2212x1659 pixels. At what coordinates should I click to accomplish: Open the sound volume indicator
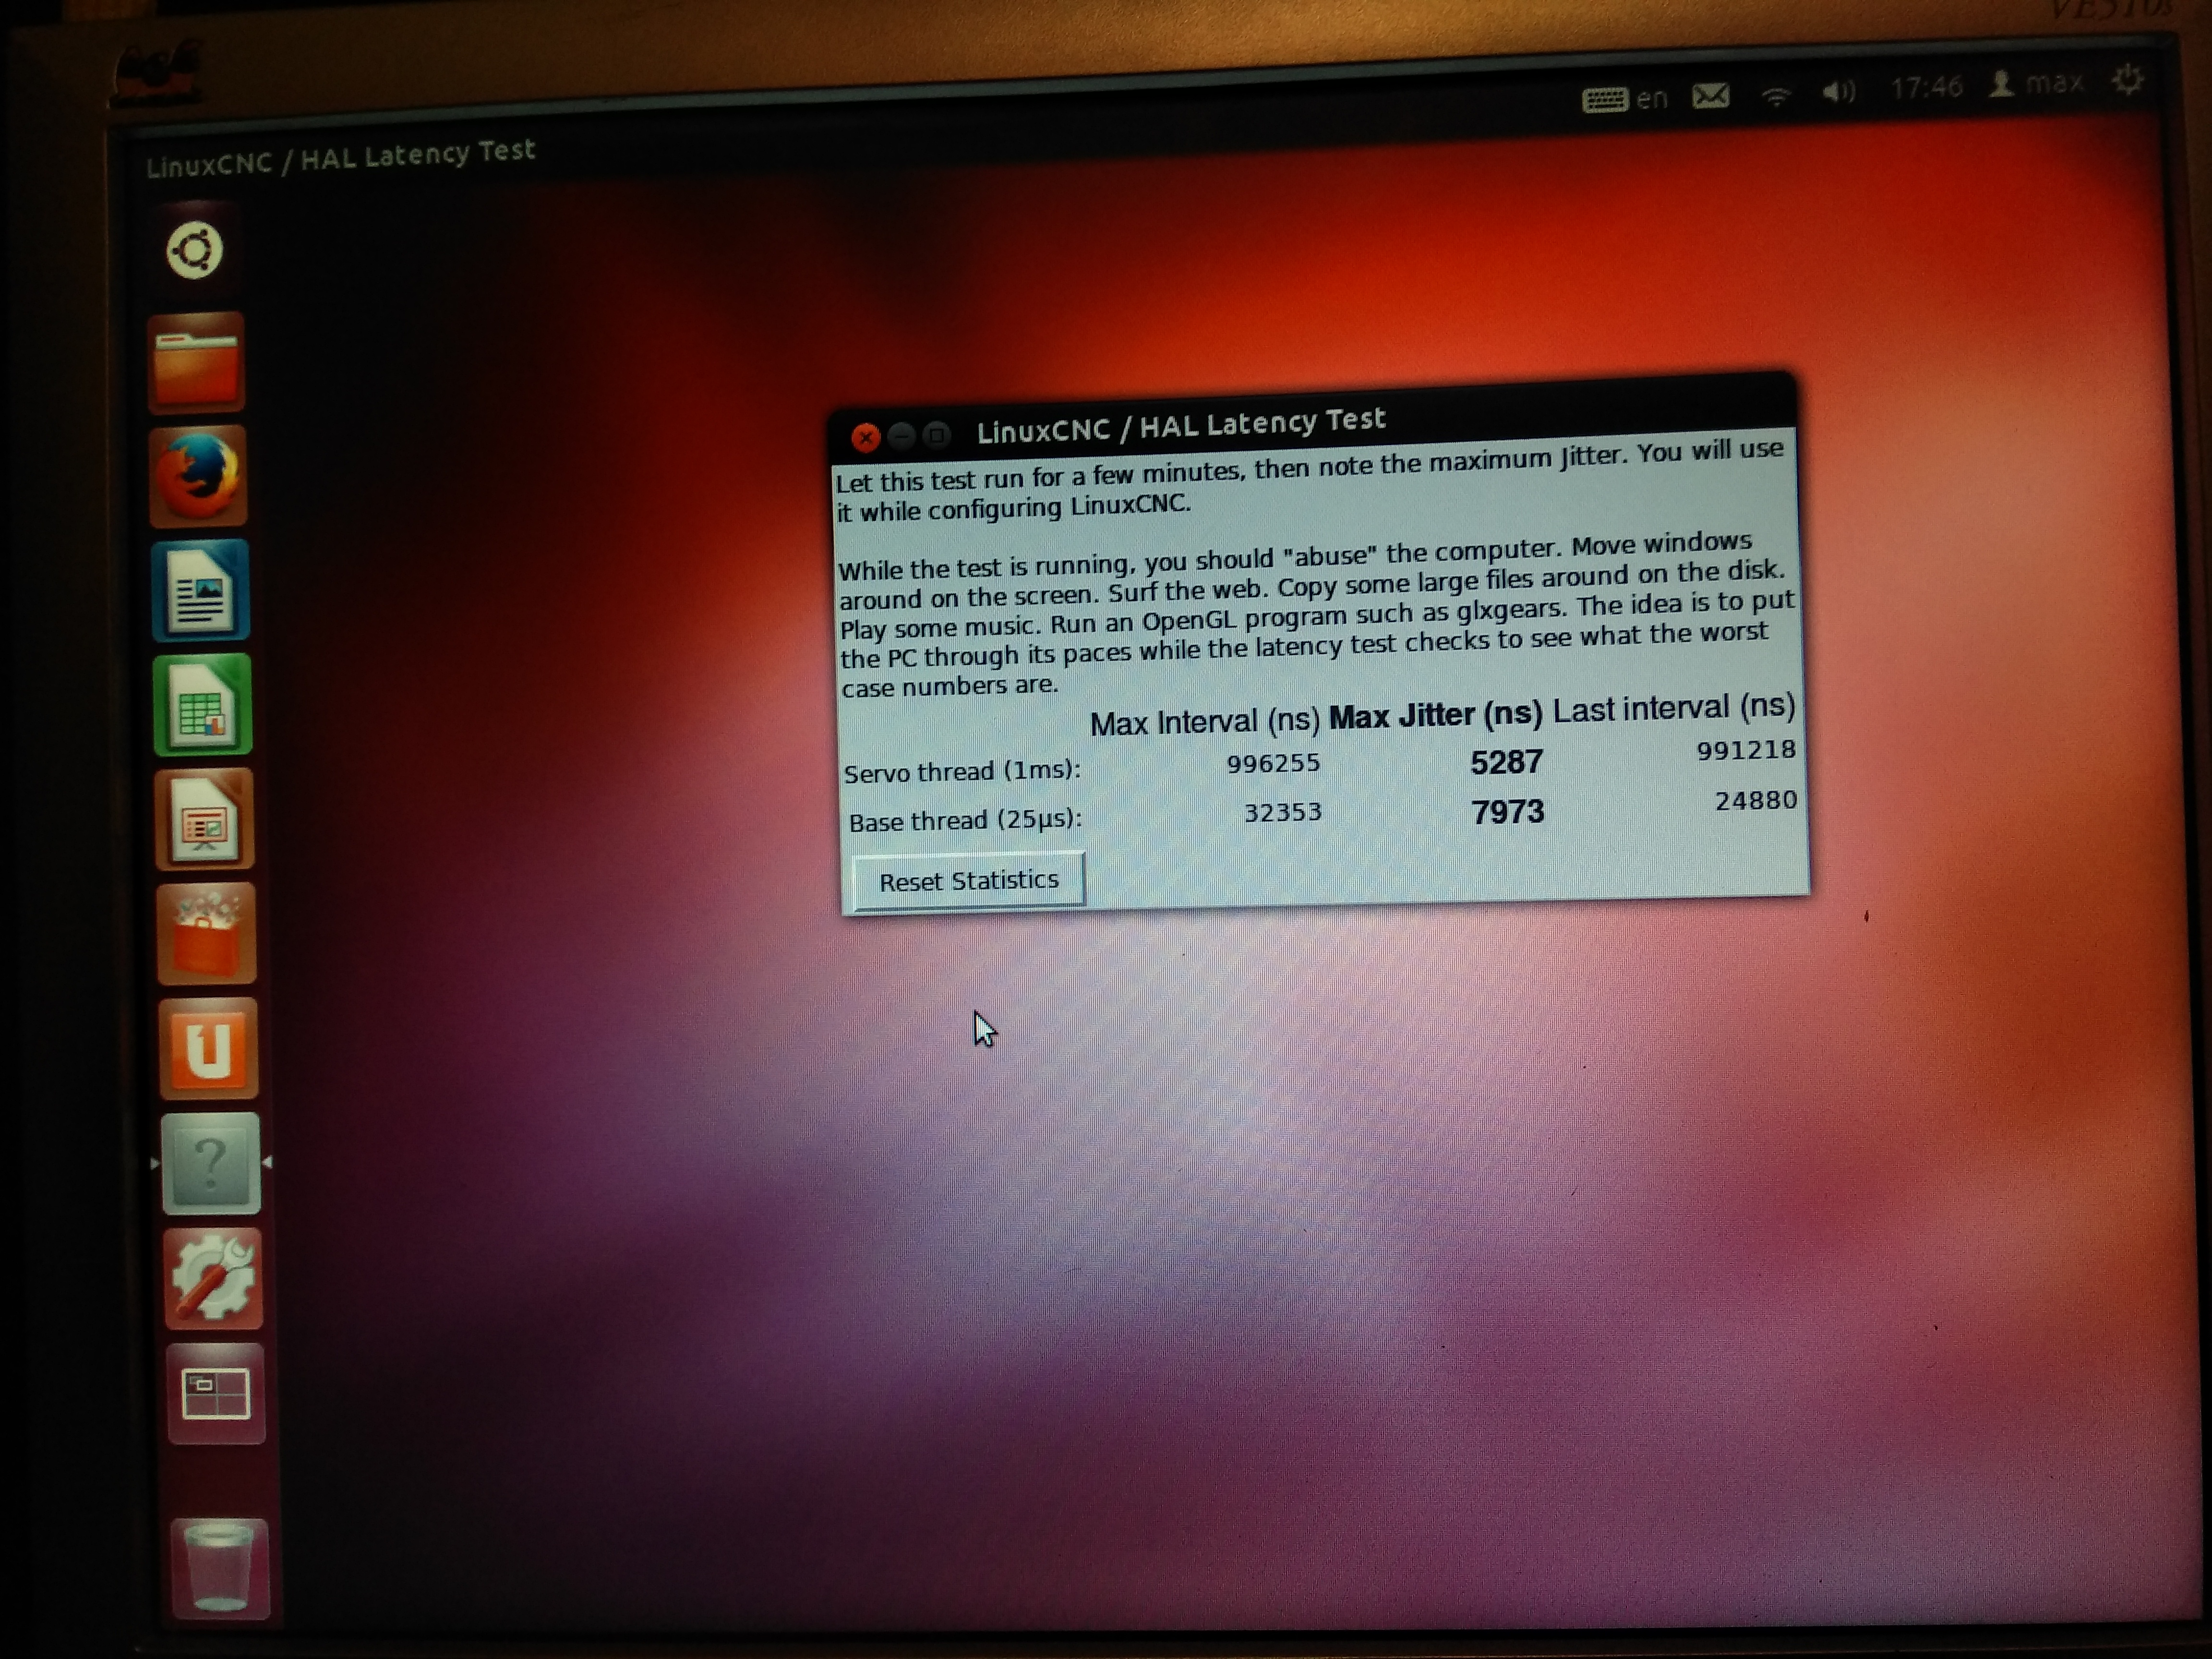click(x=1838, y=92)
